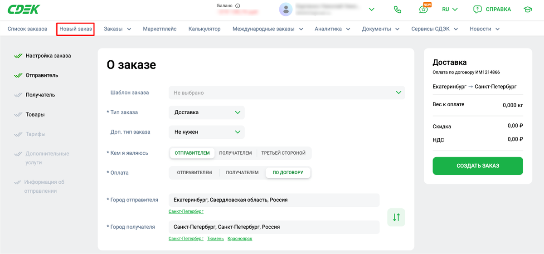Click the Баланс label
544x254 pixels.
224,6
